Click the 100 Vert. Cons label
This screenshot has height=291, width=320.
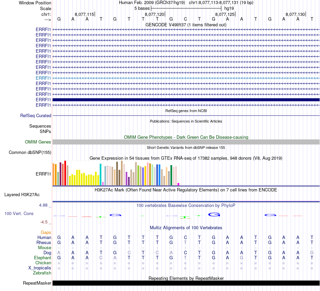[x=19, y=213]
